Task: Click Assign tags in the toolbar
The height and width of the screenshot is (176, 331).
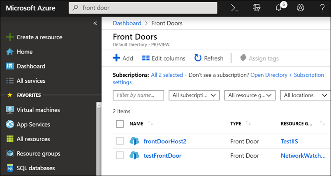Action: click(259, 58)
